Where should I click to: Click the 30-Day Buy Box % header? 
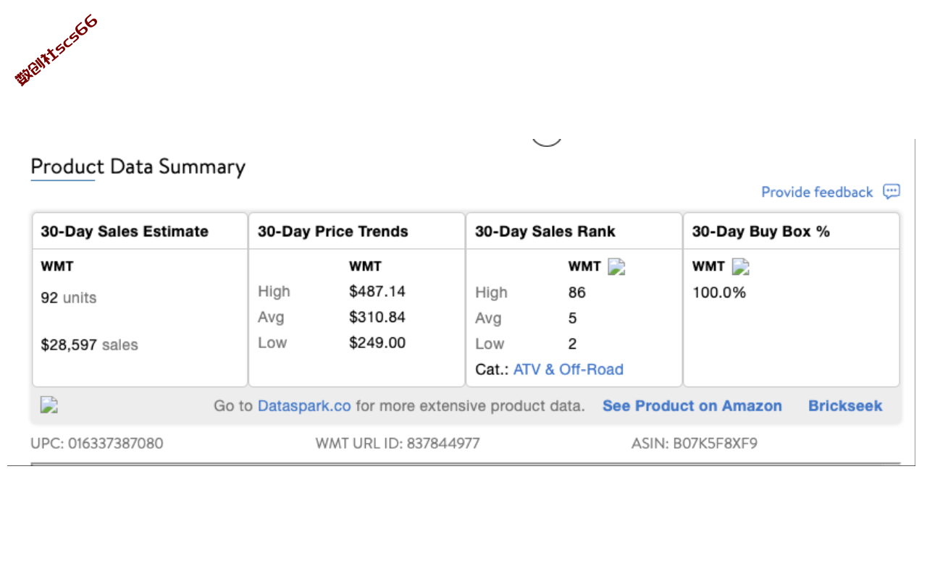761,232
